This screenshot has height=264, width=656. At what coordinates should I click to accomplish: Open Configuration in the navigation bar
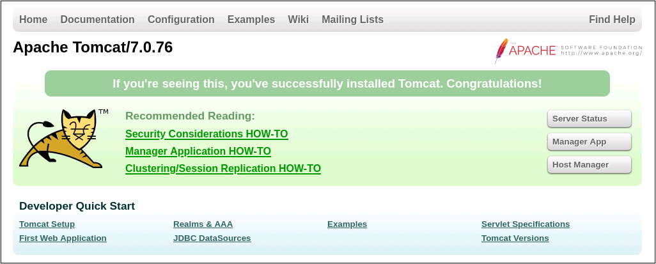(181, 20)
